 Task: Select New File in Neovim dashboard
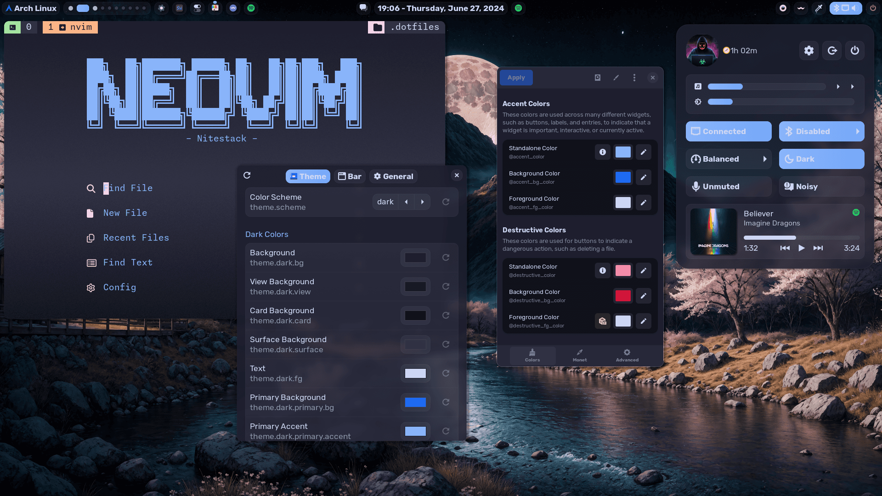click(x=125, y=213)
